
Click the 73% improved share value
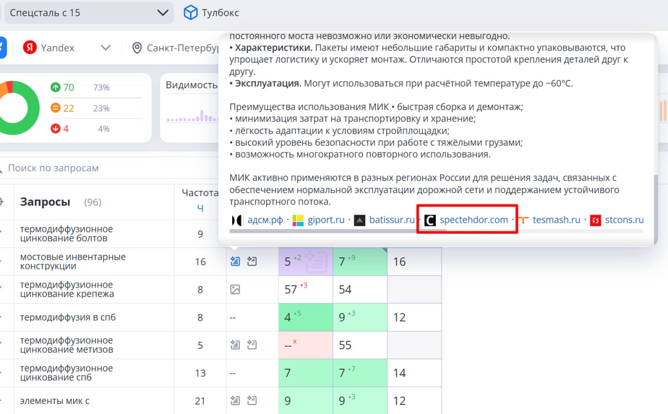click(101, 88)
